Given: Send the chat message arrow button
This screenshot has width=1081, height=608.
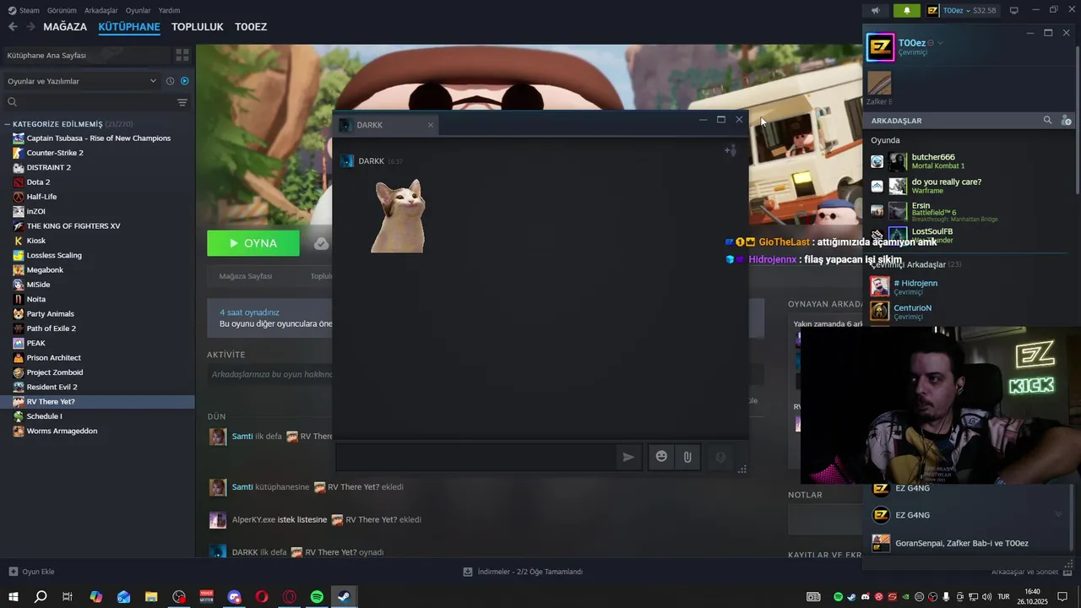Looking at the screenshot, I should coord(628,457).
